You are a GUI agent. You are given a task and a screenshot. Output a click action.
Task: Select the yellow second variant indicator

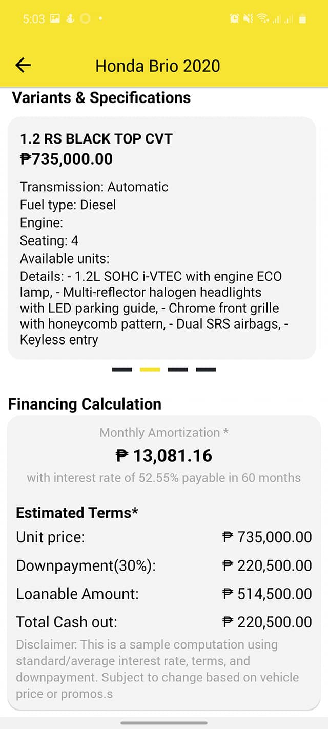[x=150, y=369]
